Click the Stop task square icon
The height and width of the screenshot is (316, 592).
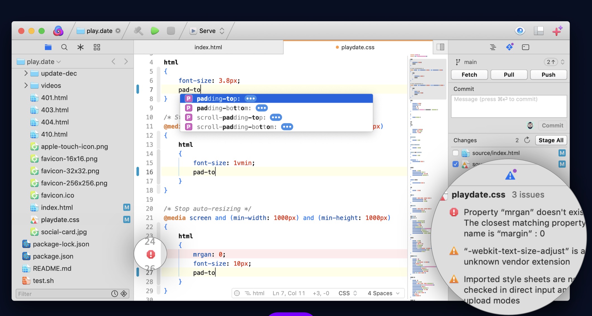[171, 31]
